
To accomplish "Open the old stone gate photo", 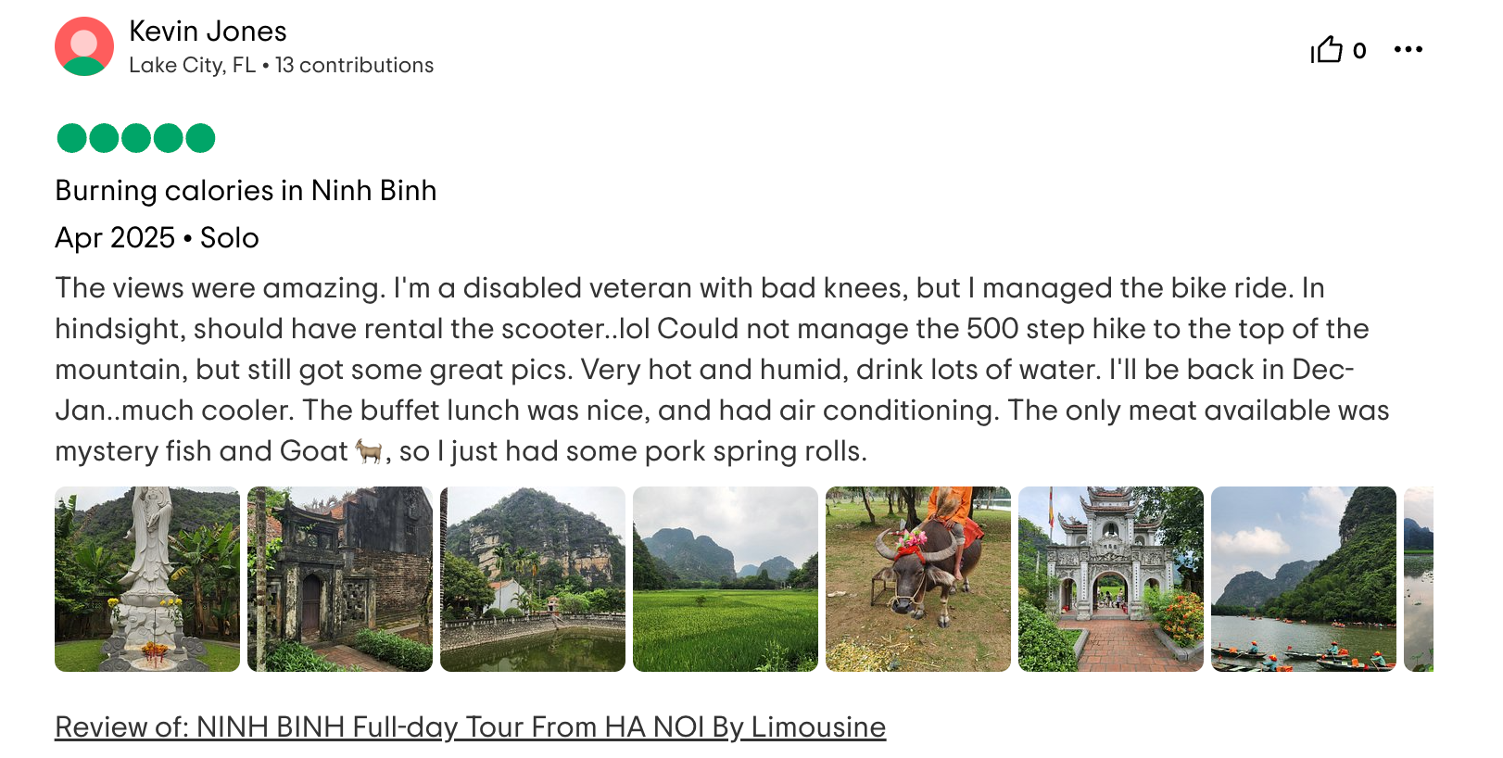I will pos(340,579).
